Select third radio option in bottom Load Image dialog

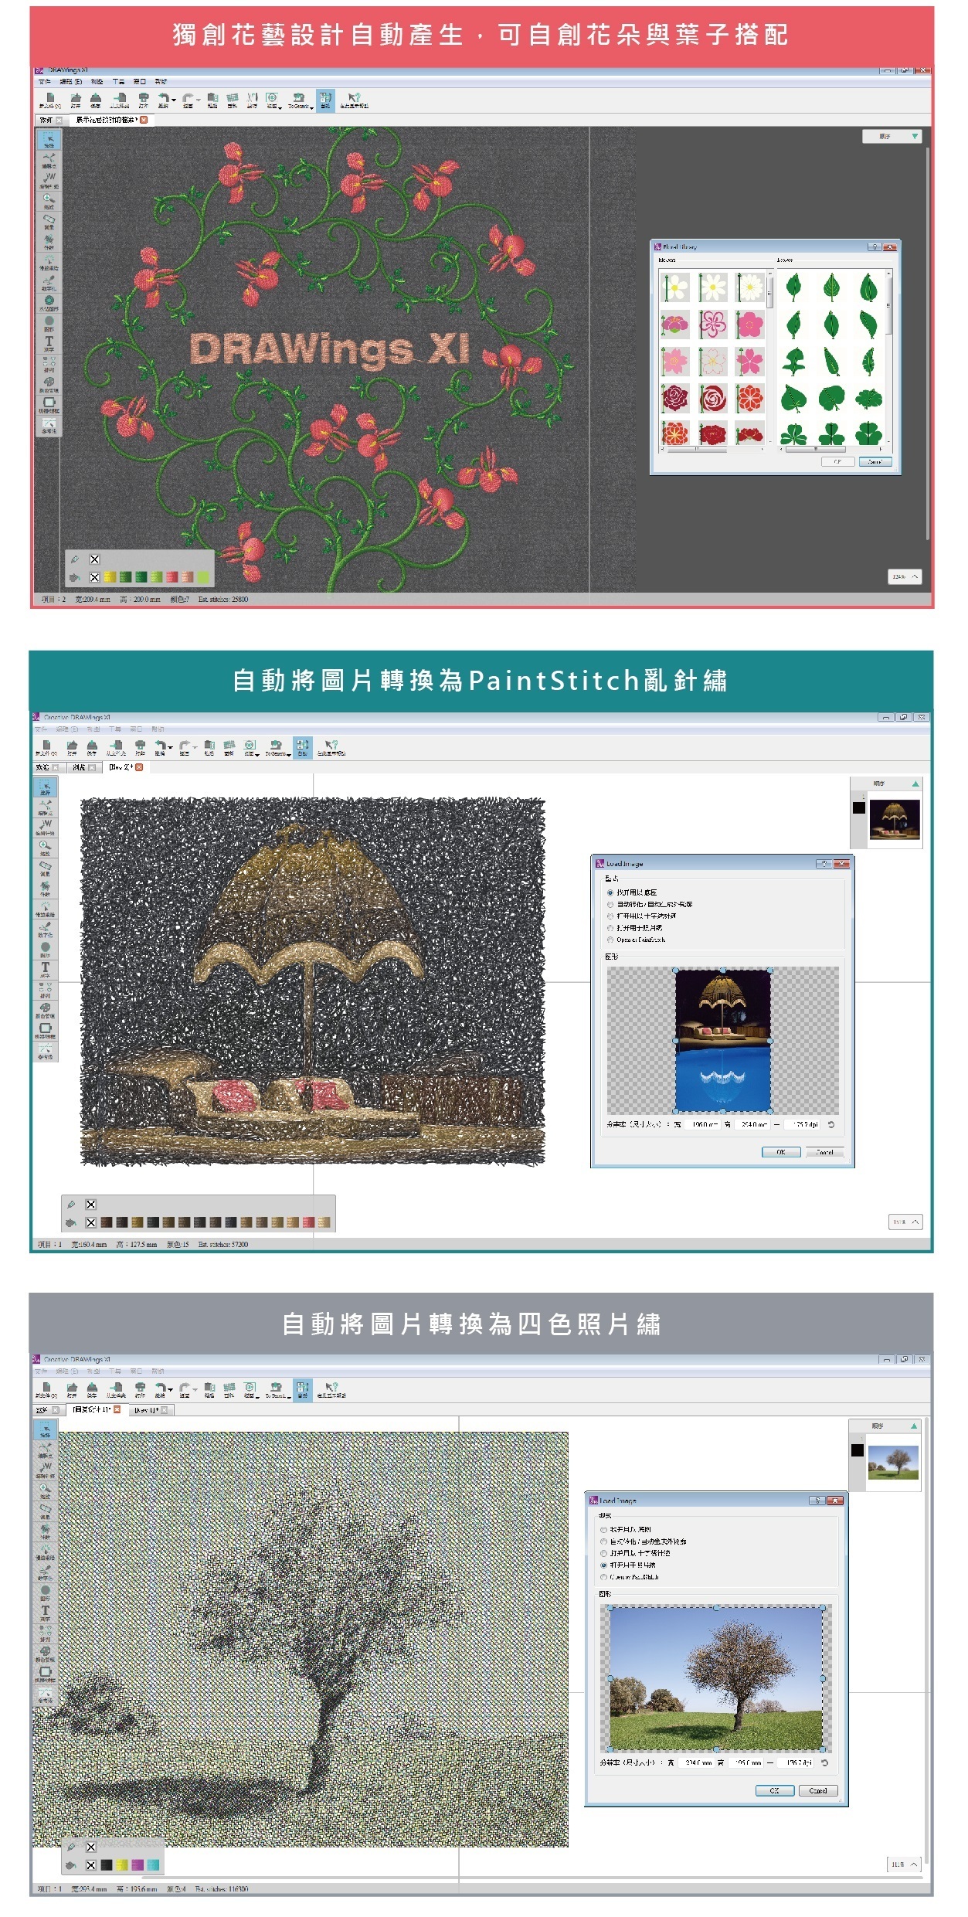(x=603, y=1553)
